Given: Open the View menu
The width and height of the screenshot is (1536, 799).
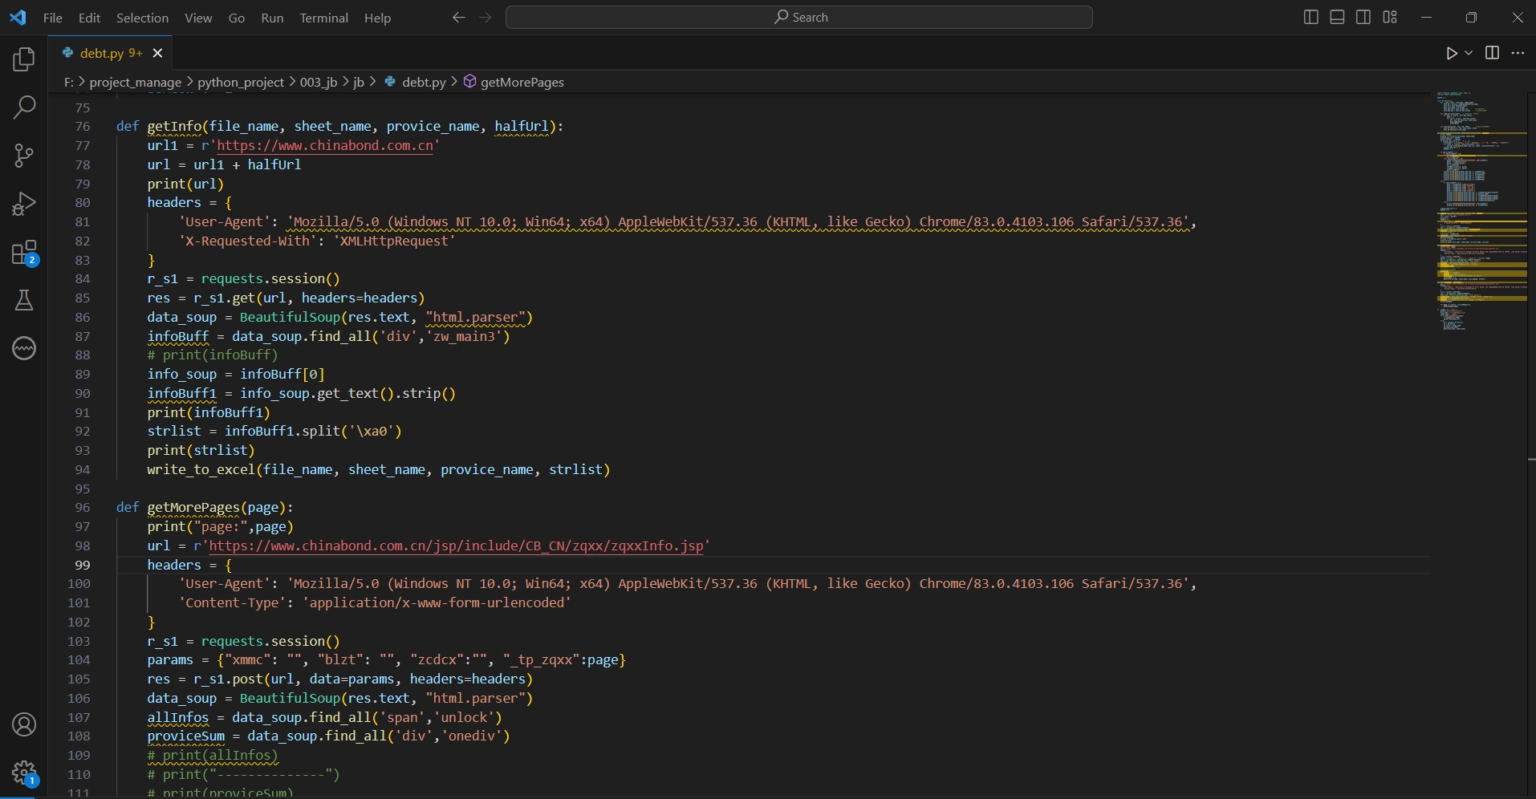Looking at the screenshot, I should (198, 18).
